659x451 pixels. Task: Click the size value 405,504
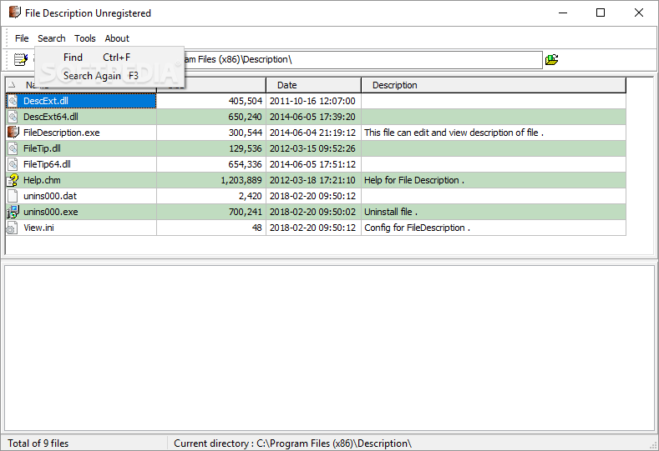246,101
